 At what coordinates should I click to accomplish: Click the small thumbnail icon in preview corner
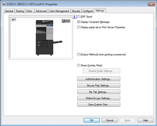[x=14, y=20]
